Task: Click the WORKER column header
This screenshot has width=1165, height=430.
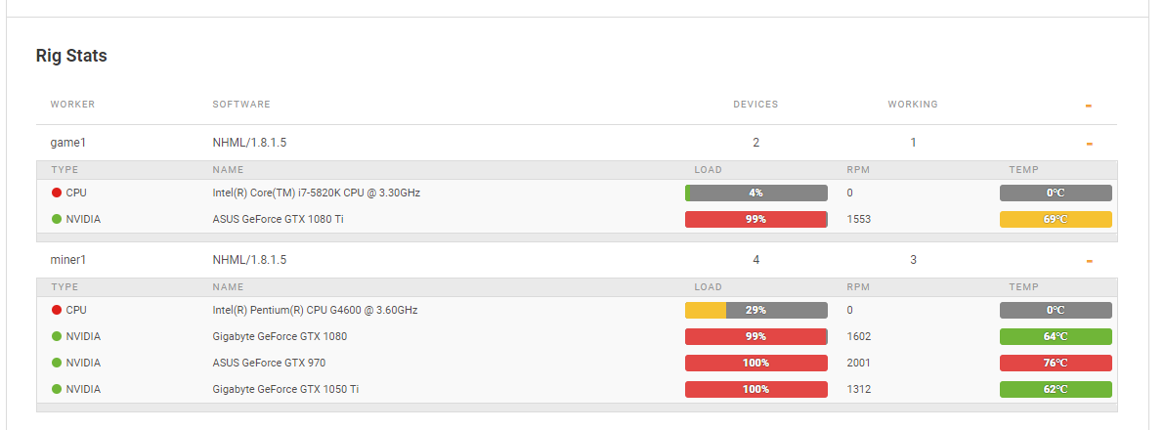Action: point(72,104)
